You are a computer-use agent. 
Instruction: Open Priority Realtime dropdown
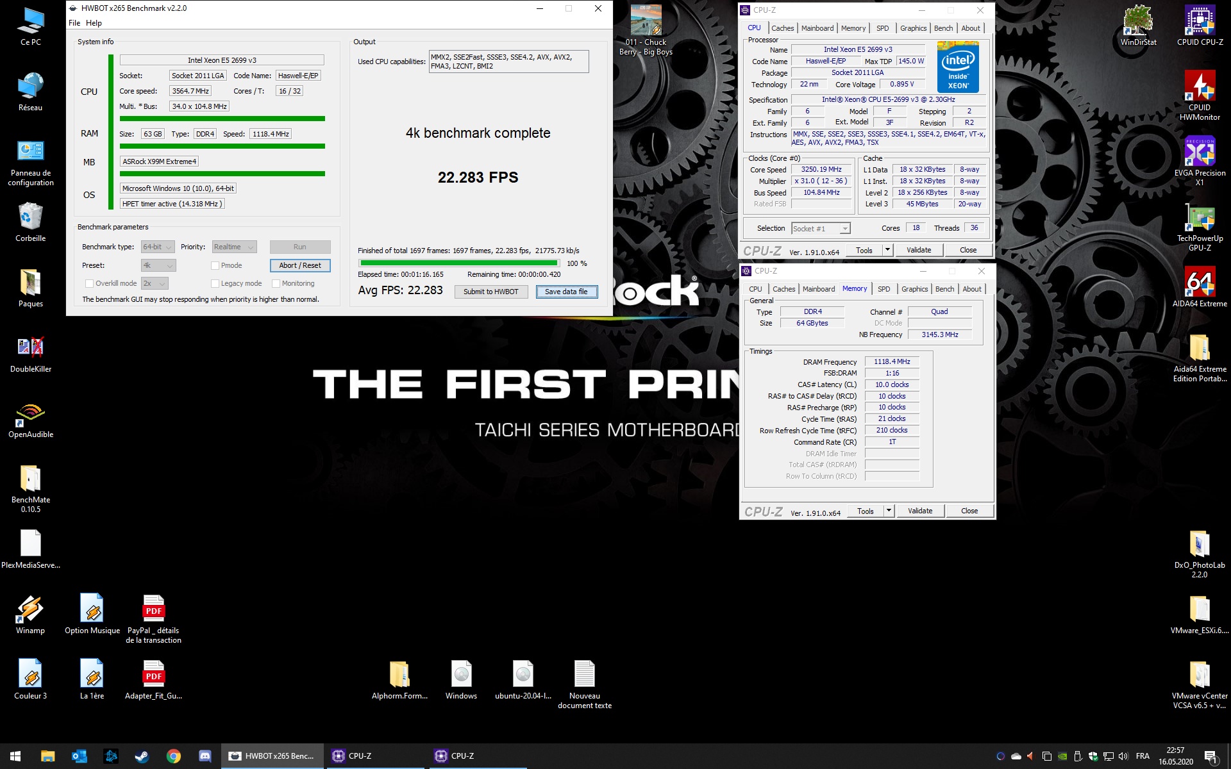234,247
